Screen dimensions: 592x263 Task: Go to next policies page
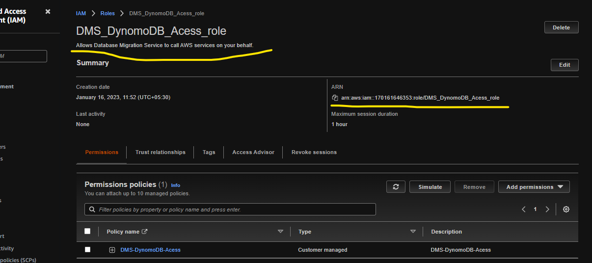547,209
